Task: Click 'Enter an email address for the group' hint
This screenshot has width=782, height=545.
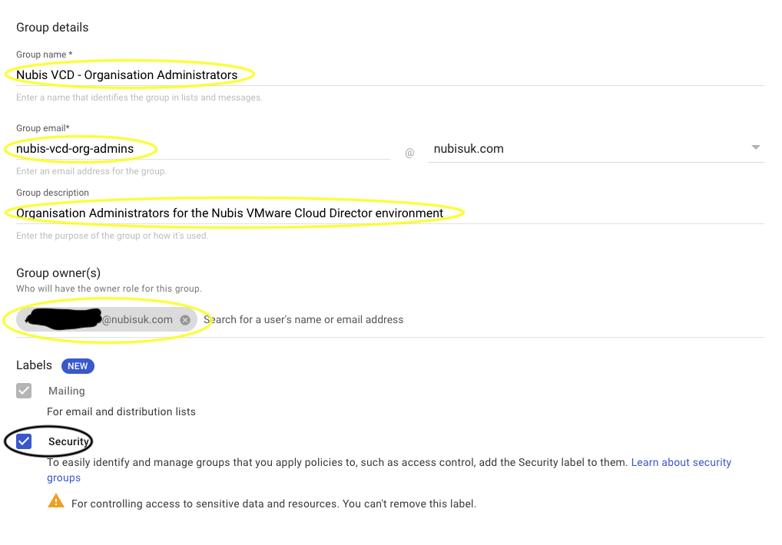Action: coord(91,171)
